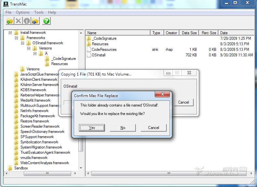The height and width of the screenshot is (187, 257).
Task: Click Cancel in Confirm Mac File Replace dialog
Action: 154,128
